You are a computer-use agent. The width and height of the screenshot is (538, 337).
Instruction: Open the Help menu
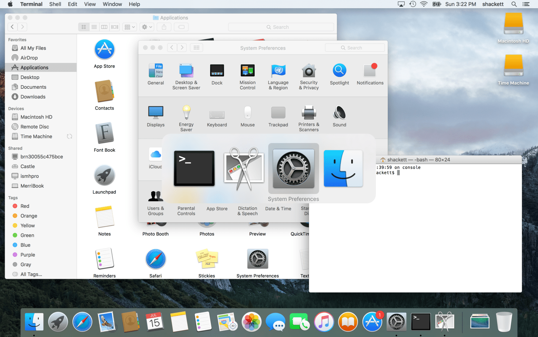click(134, 4)
